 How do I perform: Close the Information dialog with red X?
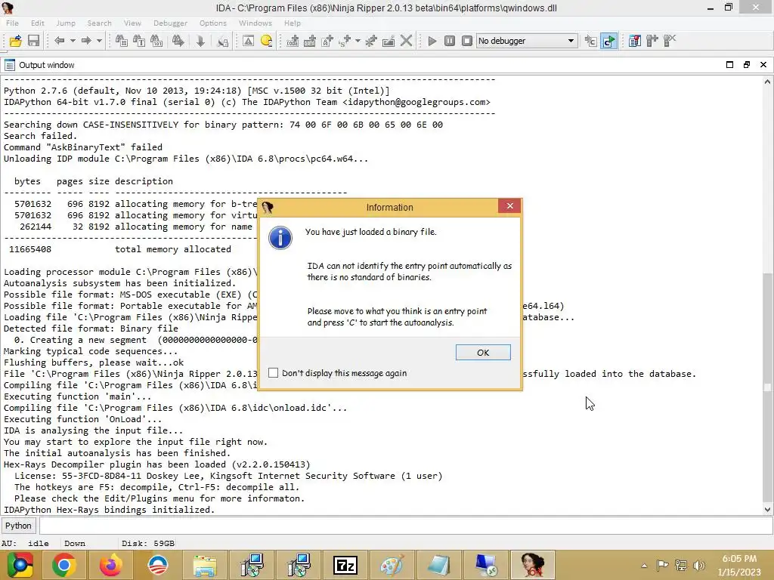coord(510,205)
